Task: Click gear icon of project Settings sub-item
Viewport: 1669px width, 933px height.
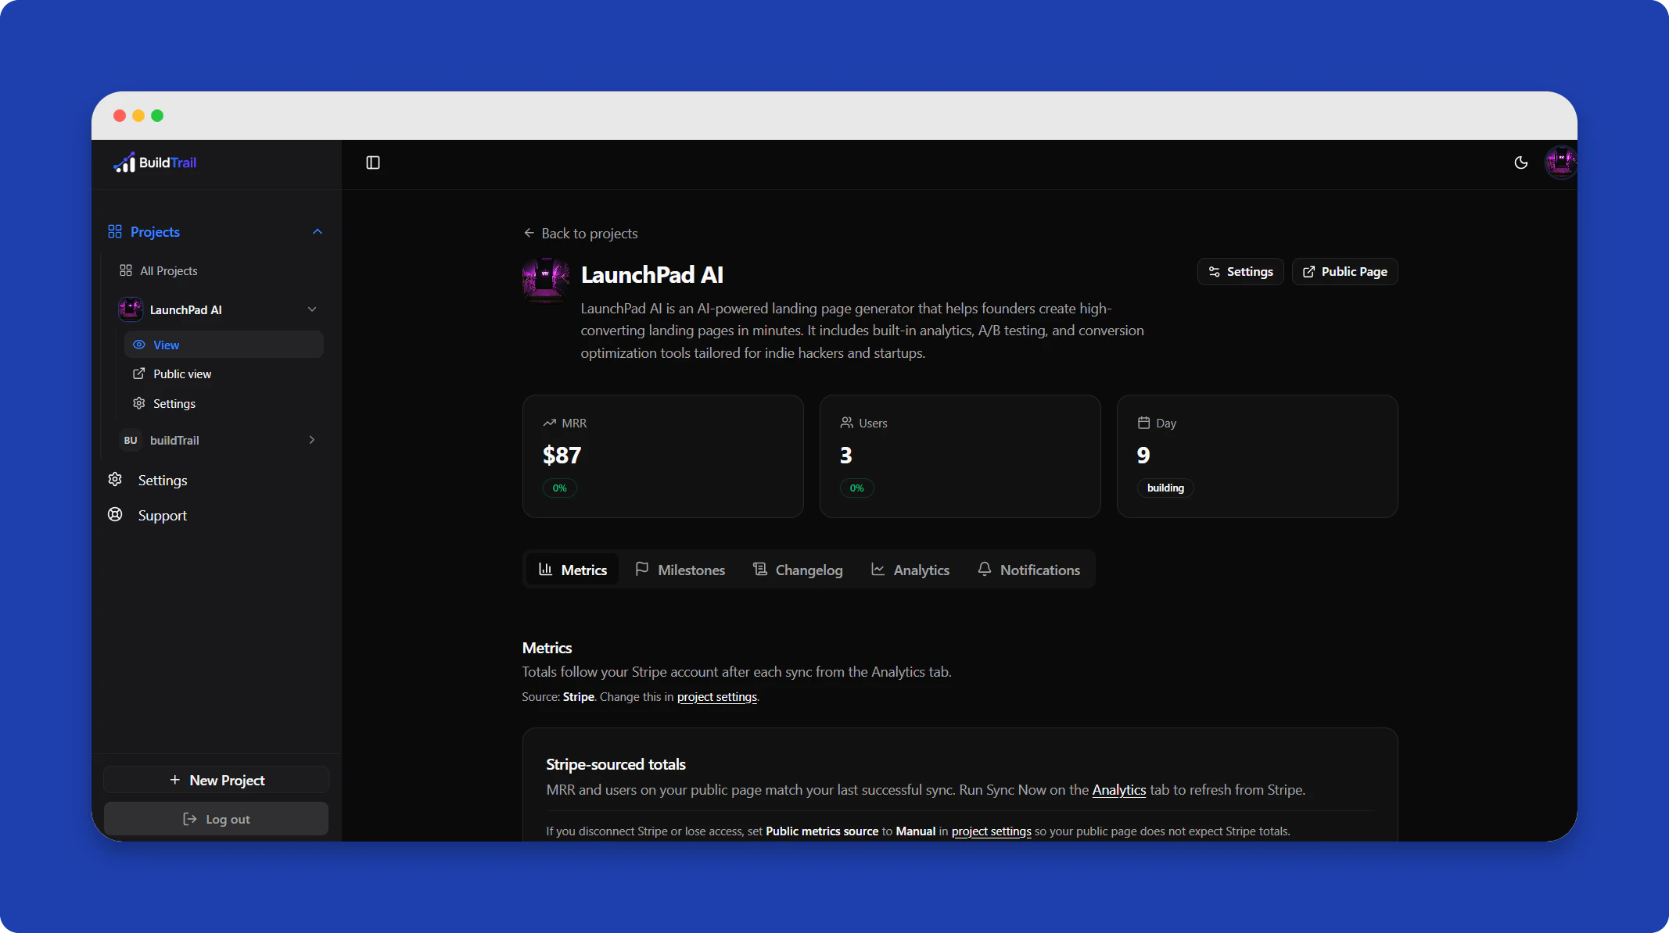Action: pyautogui.click(x=139, y=403)
